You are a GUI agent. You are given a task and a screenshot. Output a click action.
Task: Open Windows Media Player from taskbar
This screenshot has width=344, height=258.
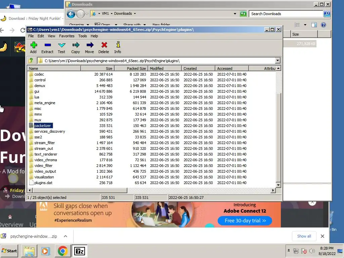pos(46,251)
